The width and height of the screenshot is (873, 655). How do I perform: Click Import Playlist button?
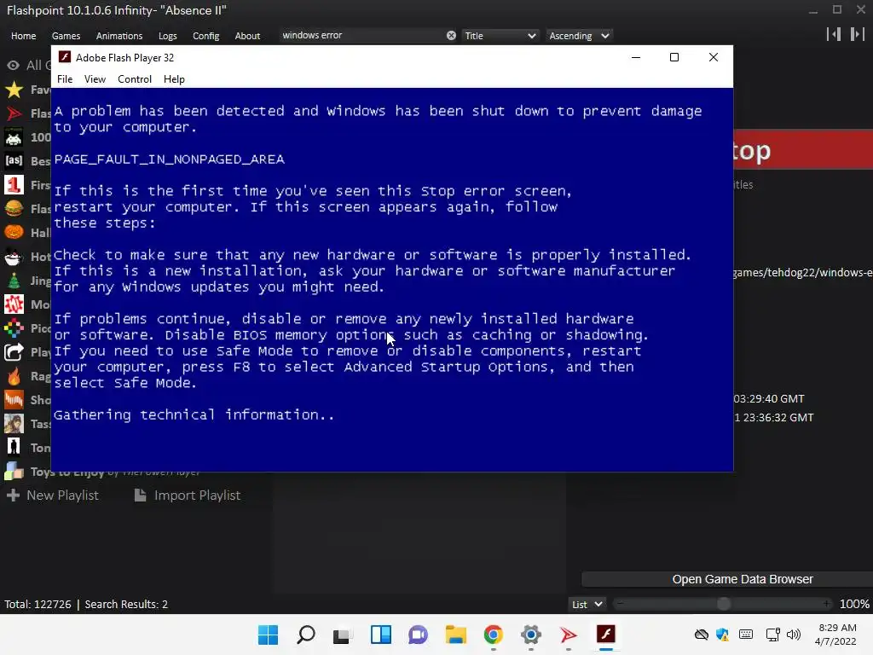188,496
